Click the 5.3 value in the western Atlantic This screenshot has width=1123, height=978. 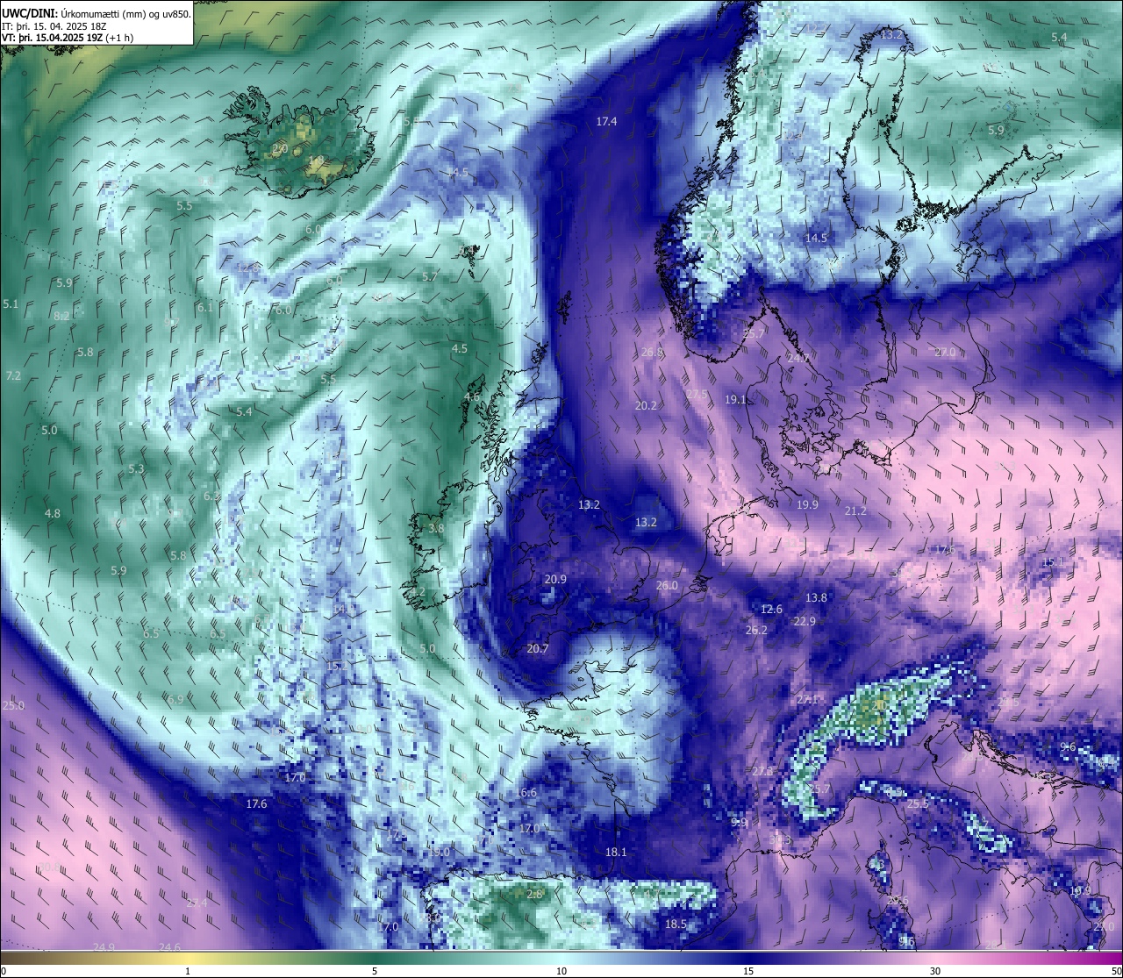(x=136, y=468)
